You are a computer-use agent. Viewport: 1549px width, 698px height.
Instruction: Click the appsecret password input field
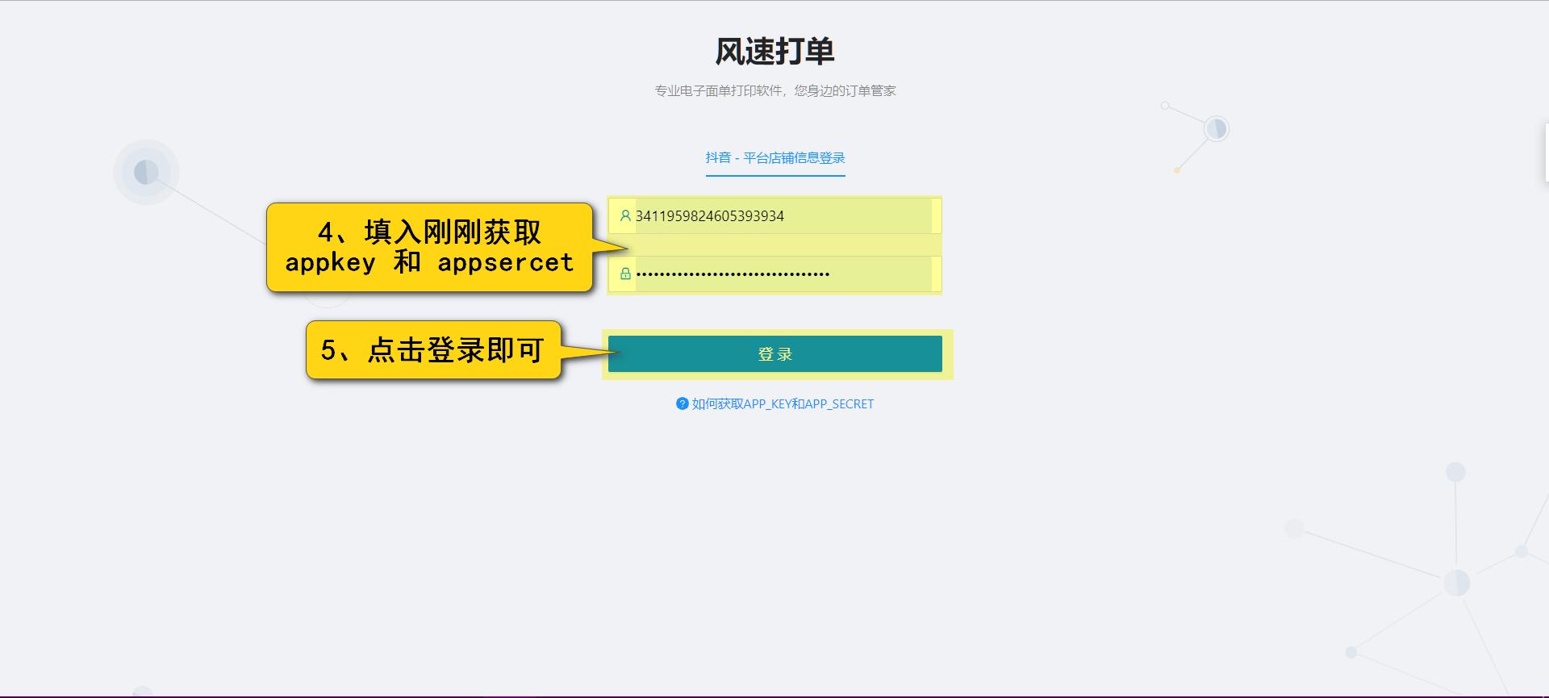[774, 274]
